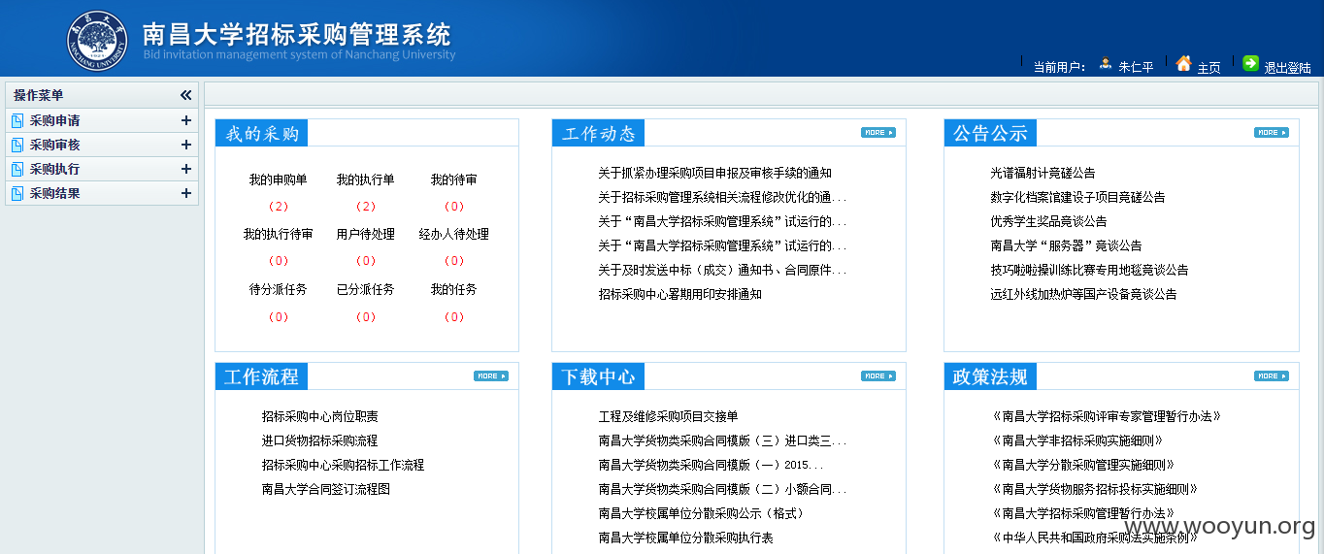Open the 采购申请 menu
1324x554 pixels.
coord(55,120)
